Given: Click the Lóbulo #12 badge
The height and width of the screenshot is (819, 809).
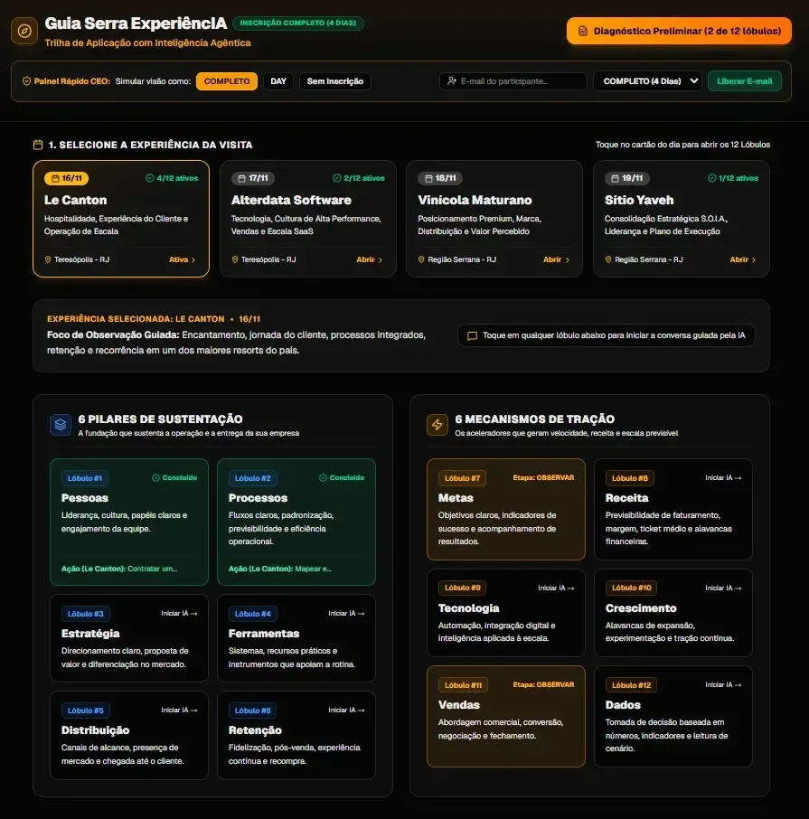Looking at the screenshot, I should [x=632, y=685].
